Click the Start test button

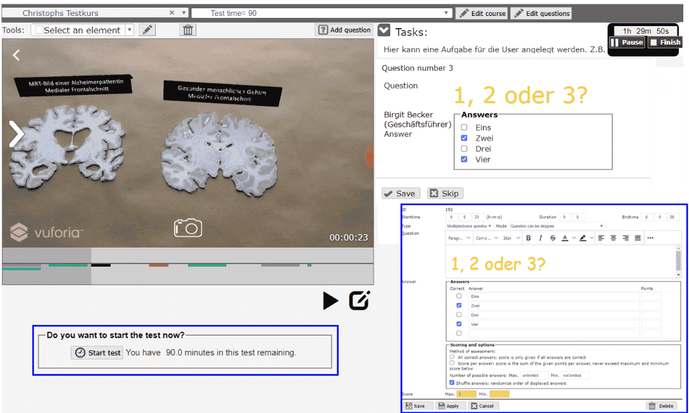97,353
